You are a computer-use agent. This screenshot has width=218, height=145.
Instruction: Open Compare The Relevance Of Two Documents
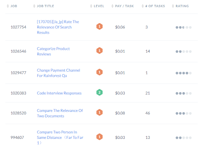[60, 113]
